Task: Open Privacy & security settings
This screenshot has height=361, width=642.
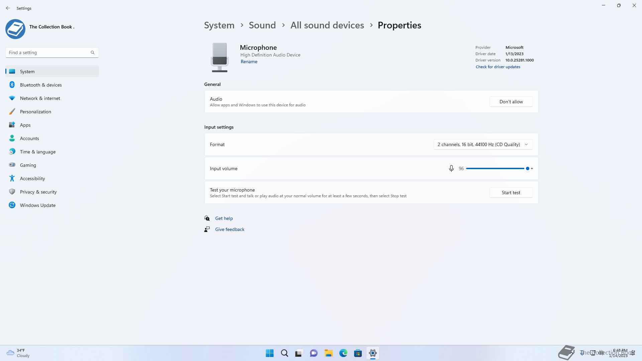Action: pyautogui.click(x=38, y=192)
